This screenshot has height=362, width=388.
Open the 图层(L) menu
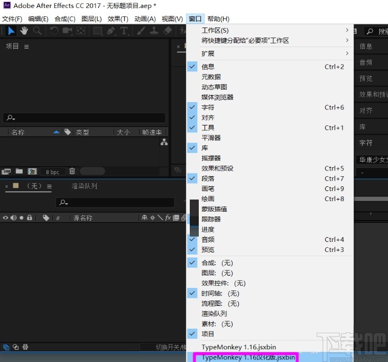91,19
